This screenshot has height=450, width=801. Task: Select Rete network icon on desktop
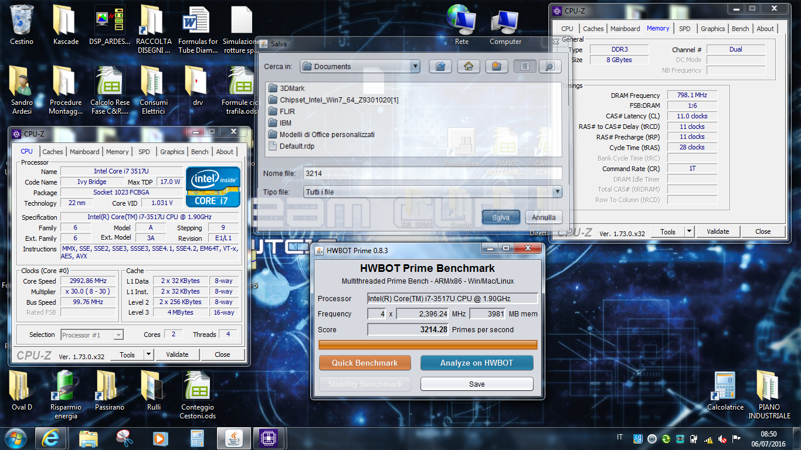[461, 25]
